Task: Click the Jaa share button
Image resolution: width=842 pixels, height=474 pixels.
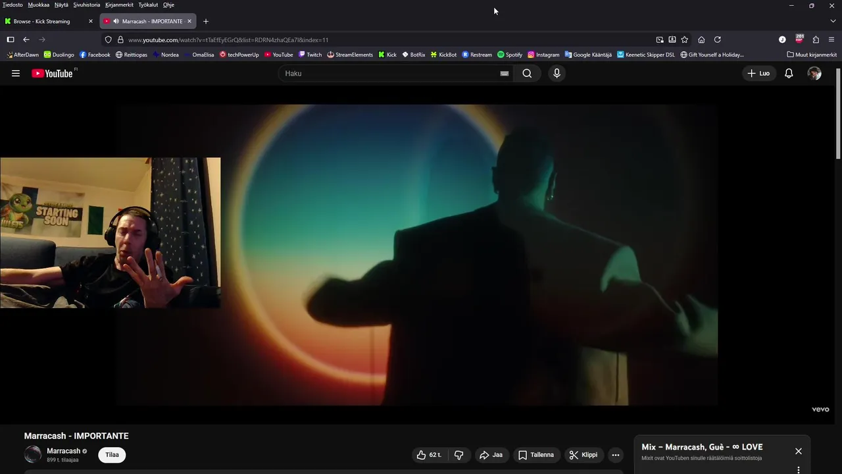Action: coord(491,455)
